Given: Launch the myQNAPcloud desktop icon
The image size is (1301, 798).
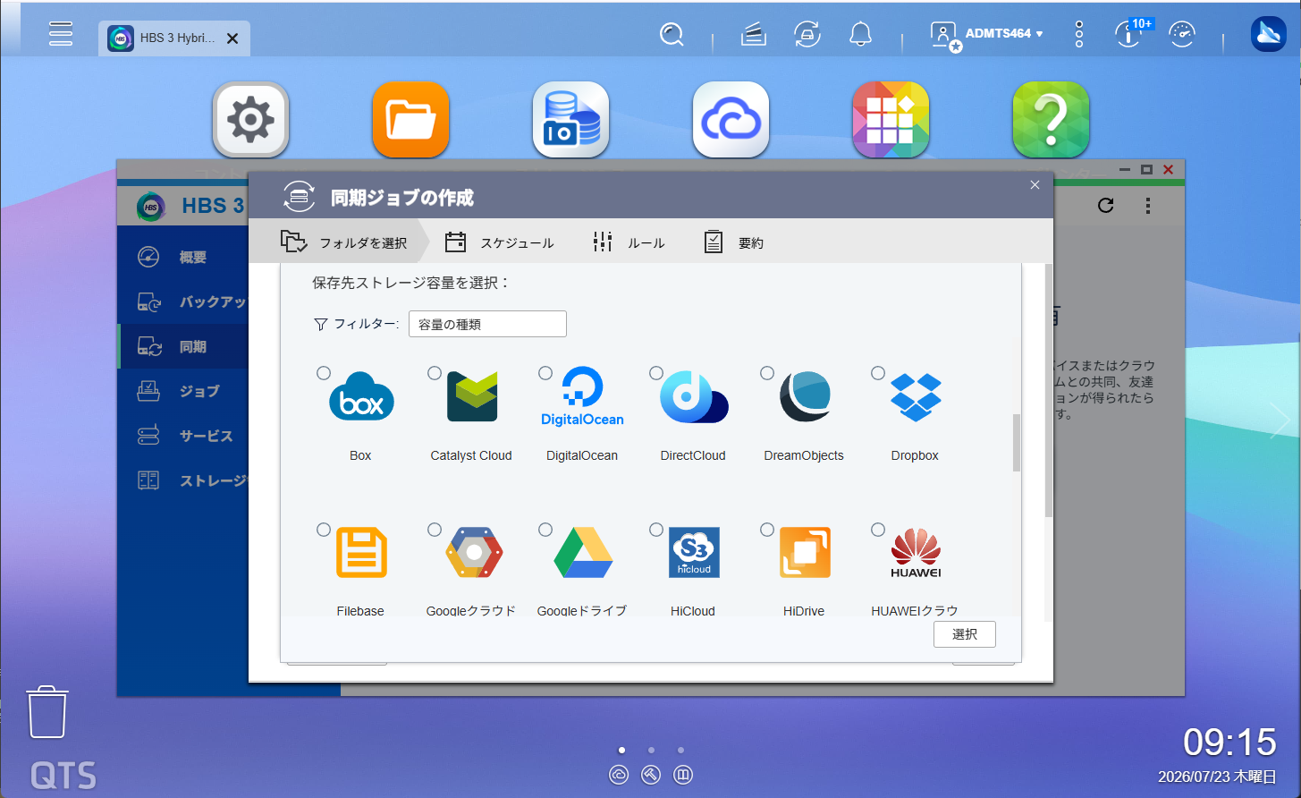Looking at the screenshot, I should coord(731,120).
